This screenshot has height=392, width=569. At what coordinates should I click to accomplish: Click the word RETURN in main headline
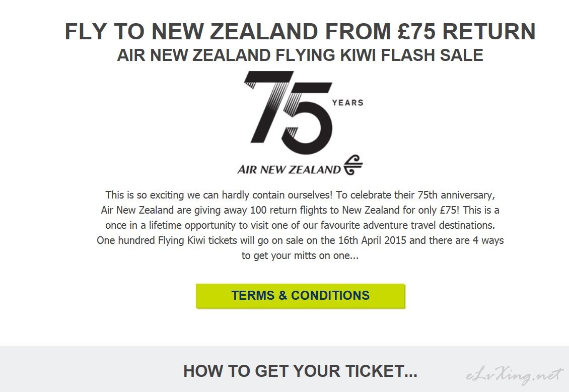(x=489, y=31)
